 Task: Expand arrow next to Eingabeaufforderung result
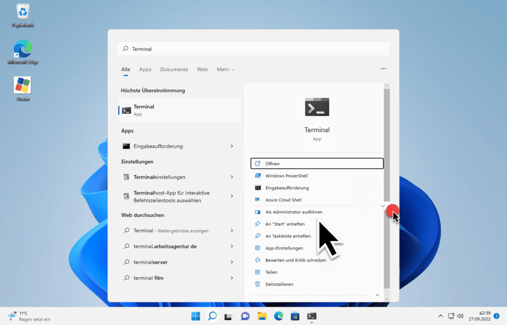[x=232, y=146]
